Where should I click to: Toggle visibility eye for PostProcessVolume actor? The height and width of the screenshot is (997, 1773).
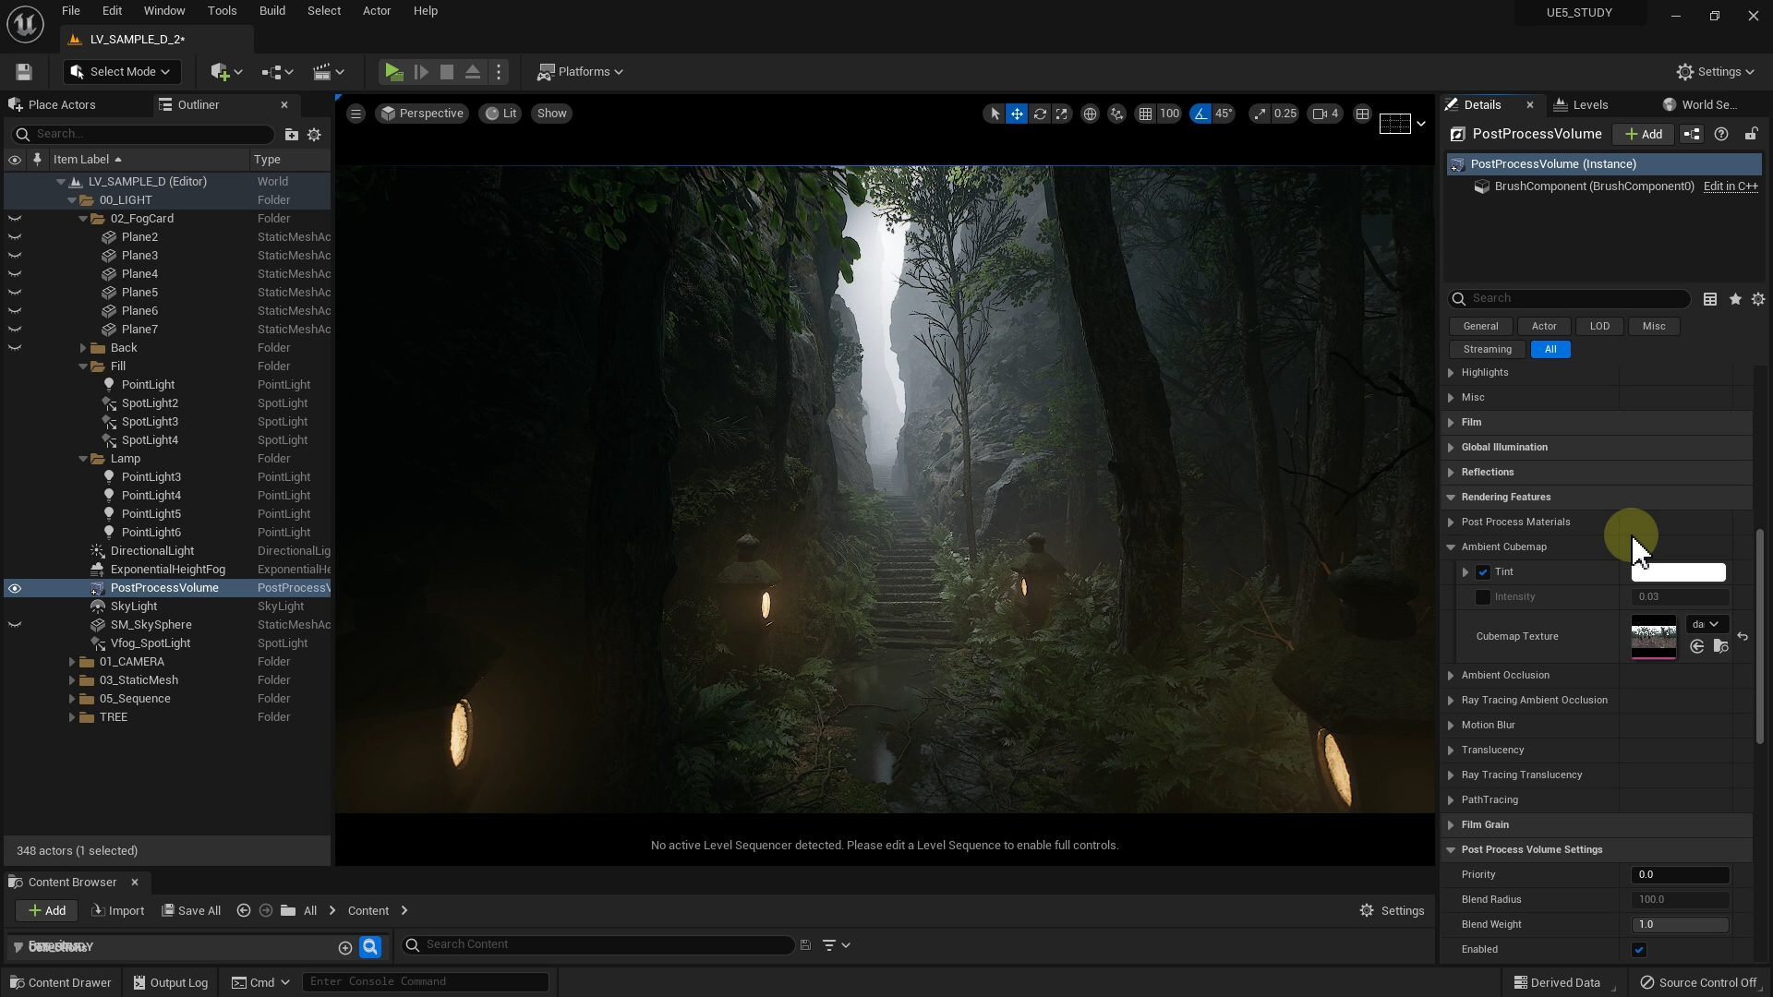[15, 588]
